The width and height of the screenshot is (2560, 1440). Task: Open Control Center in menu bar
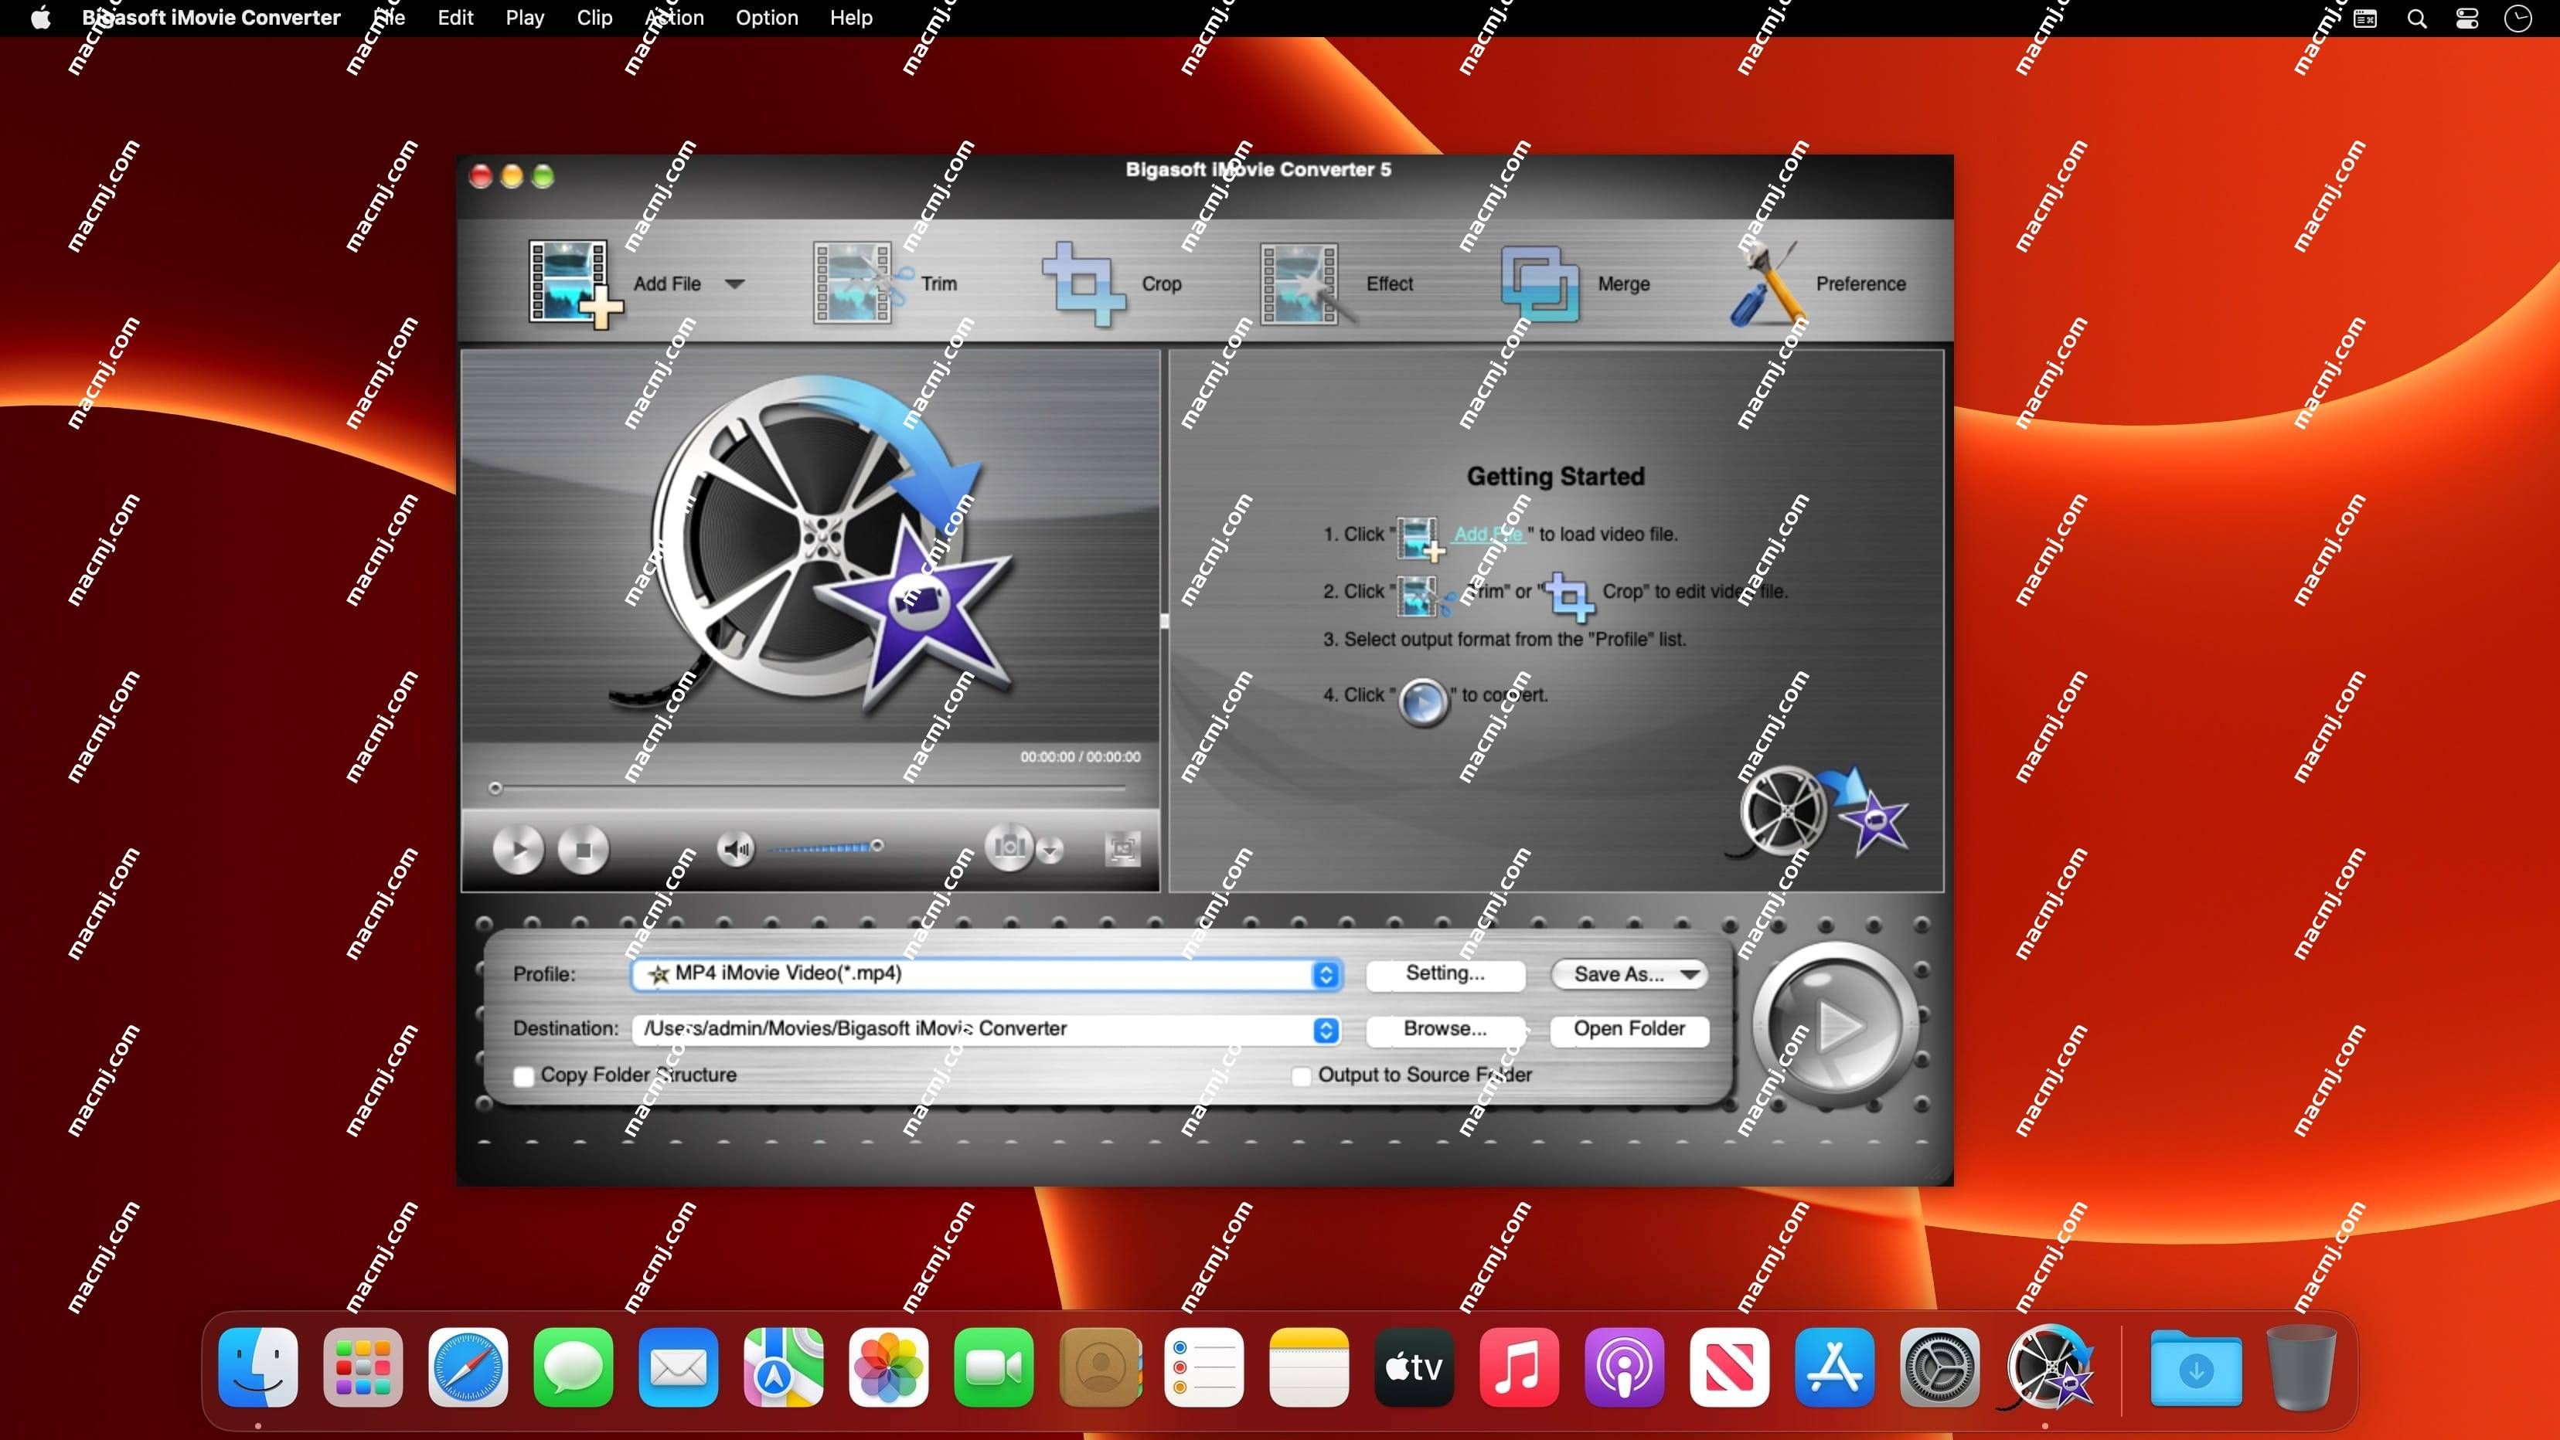point(2466,18)
